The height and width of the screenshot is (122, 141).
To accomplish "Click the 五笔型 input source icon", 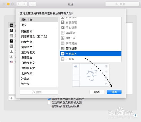I will point(63,59).
